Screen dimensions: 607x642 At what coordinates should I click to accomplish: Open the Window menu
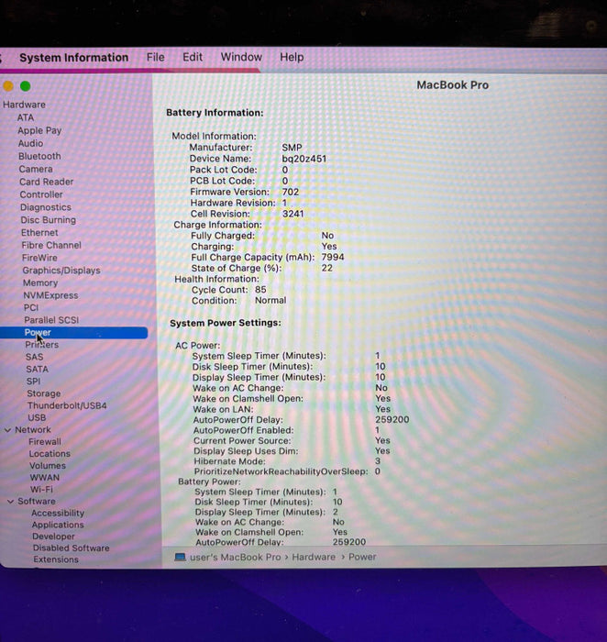click(x=241, y=57)
